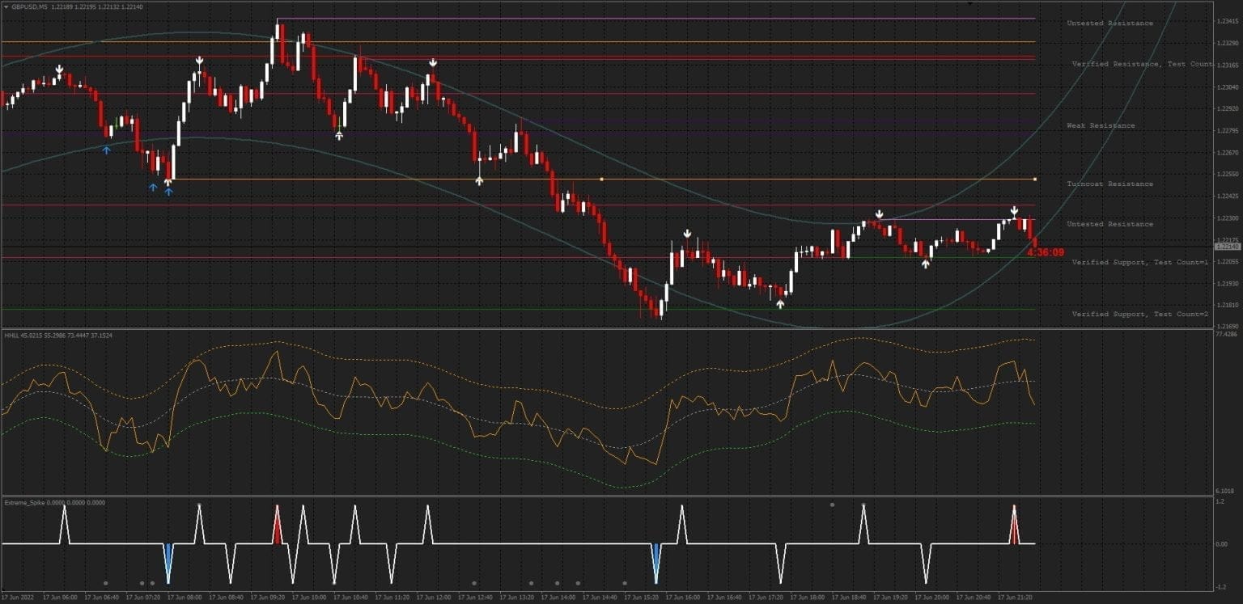
Task: Click the up-arrow marker below the 17:20 low
Action: coord(779,302)
